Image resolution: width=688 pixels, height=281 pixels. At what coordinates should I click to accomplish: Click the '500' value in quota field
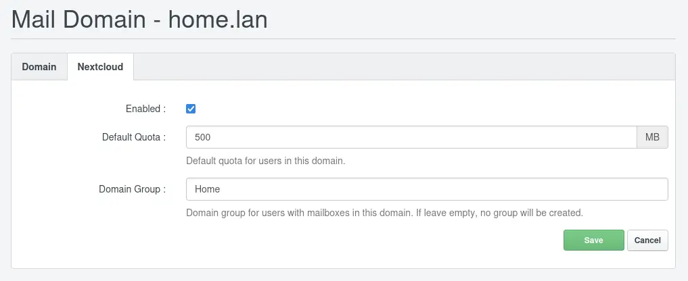point(203,138)
